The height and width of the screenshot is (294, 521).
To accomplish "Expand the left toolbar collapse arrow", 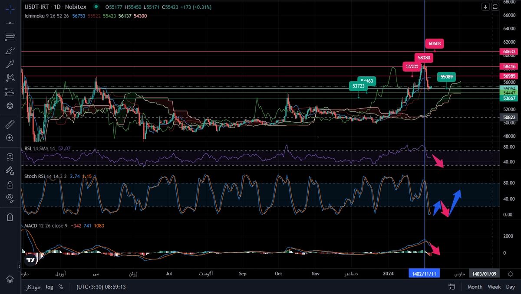I will (x=20, y=266).
